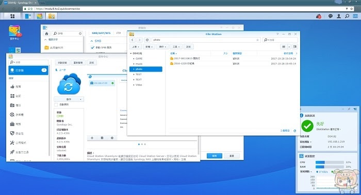Viewport: 361px width, 195px height.
Task: Open Upload dropdown in File Station
Action: 135,47
